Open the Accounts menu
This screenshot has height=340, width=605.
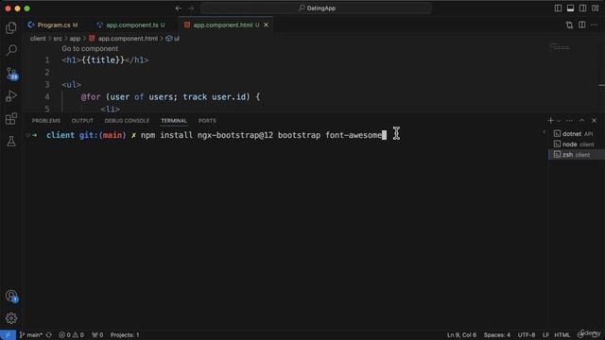click(11, 296)
